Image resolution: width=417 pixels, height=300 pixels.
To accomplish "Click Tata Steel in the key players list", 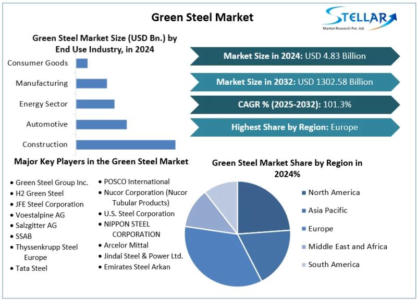I will click(31, 268).
